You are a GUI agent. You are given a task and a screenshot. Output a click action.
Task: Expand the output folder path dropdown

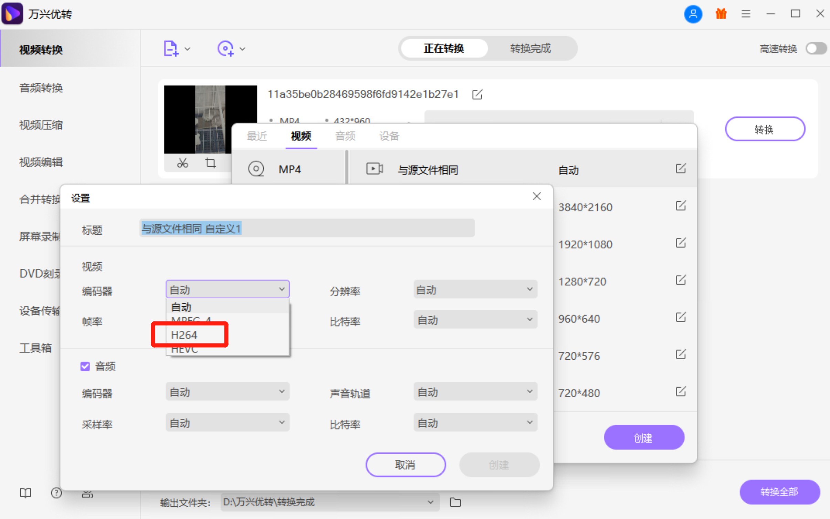click(431, 502)
